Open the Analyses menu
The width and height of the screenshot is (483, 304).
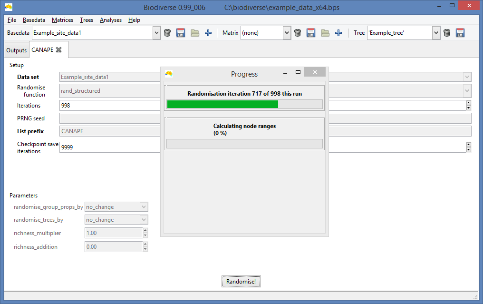click(x=111, y=20)
